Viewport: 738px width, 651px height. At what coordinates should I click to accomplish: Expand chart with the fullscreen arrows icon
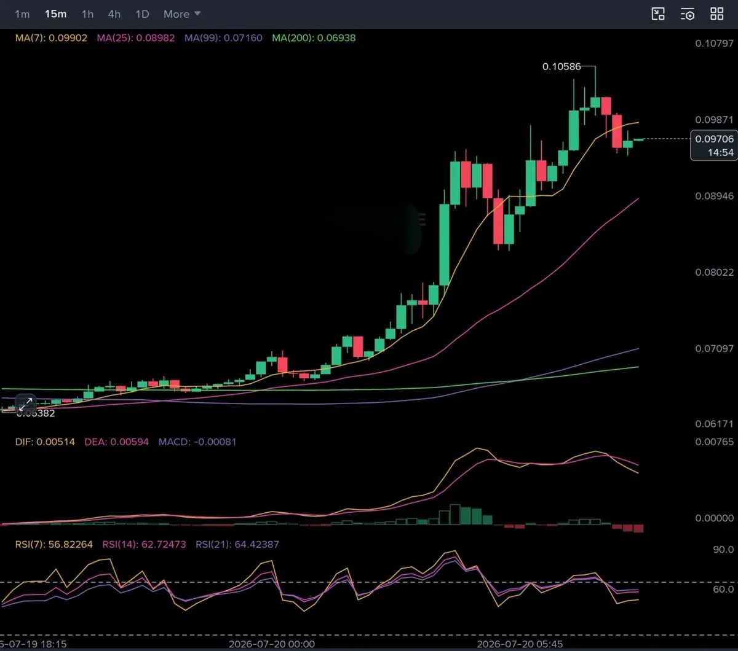(26, 404)
